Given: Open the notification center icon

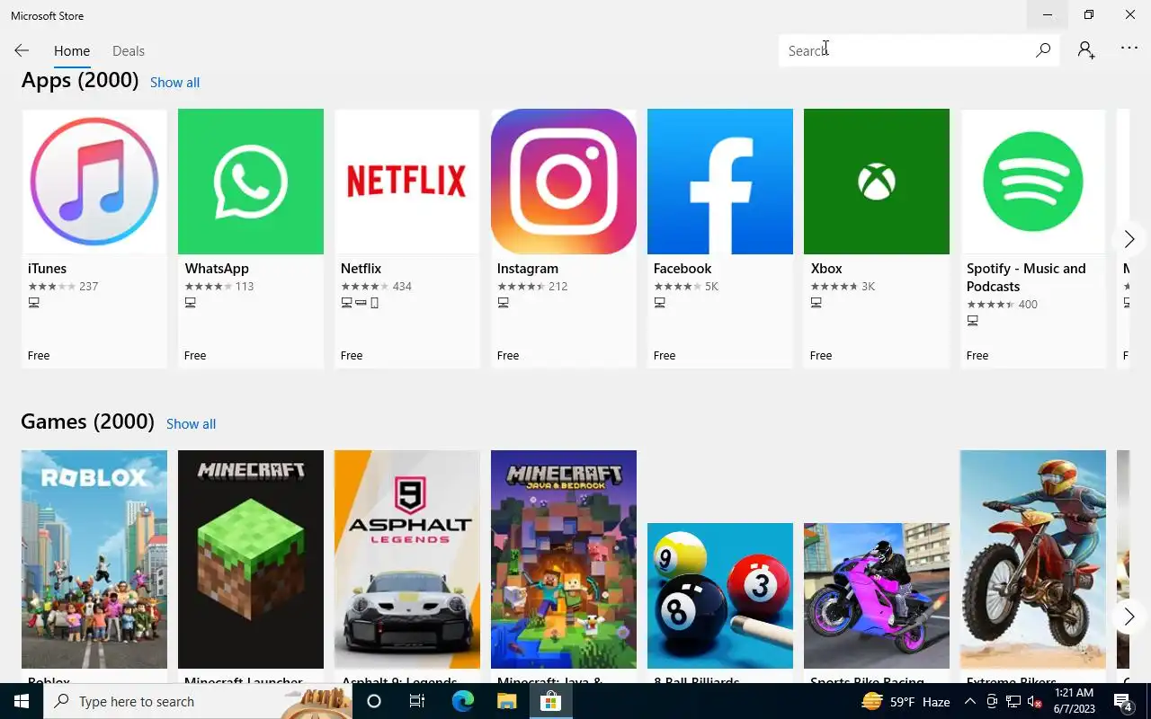Looking at the screenshot, I should pyautogui.click(x=1122, y=701).
